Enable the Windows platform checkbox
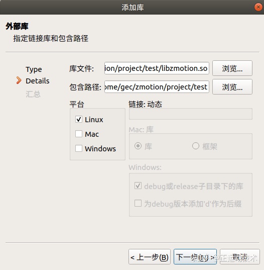Viewport: 264px width, 270px height. pyautogui.click(x=79, y=148)
